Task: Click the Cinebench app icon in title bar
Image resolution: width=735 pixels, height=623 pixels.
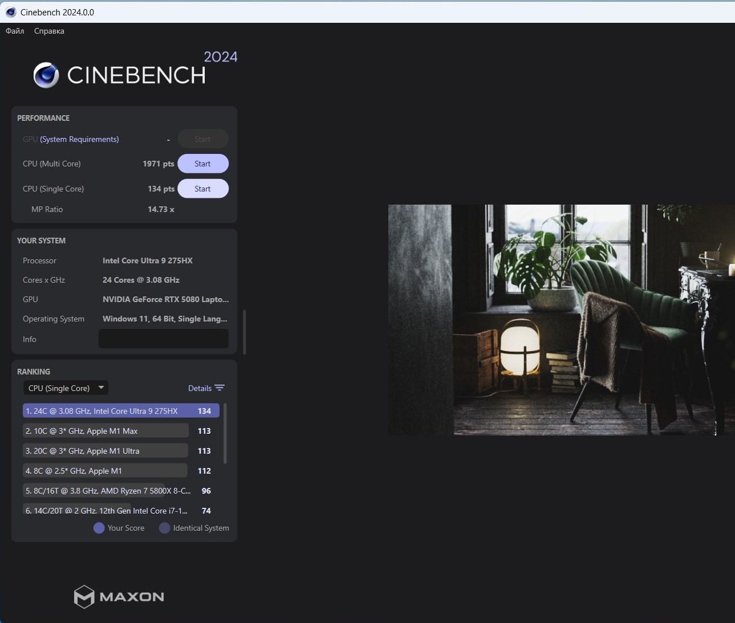Action: pos(11,12)
